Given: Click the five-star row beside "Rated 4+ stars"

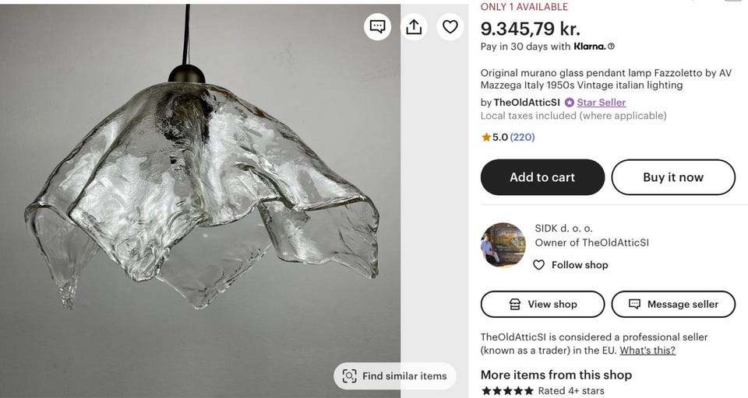Looking at the screenshot, I should 507,391.
